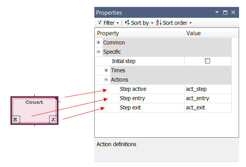Collapse the Actions subgroup
246x167 pixels.
106,80
